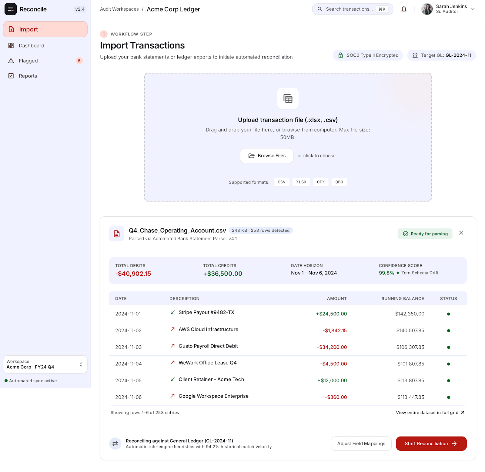This screenshot has height=472, width=485.
Task: Open the Reports sidebar item
Action: 45,76
